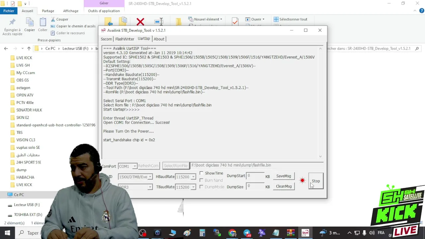Click the DumpStart KB input field
The image size is (425, 239).
(x=255, y=176)
